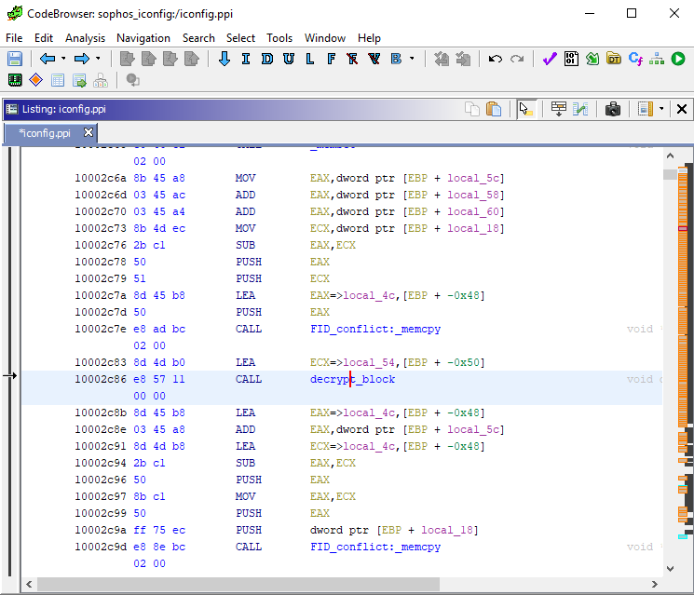This screenshot has height=595, width=694.
Task: Click local_5c operand at address 10002c8e
Action: (473, 429)
